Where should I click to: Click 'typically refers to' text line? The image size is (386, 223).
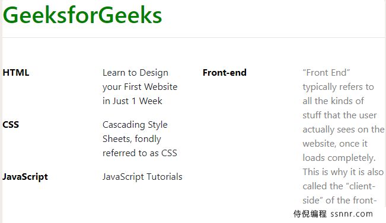point(338,87)
